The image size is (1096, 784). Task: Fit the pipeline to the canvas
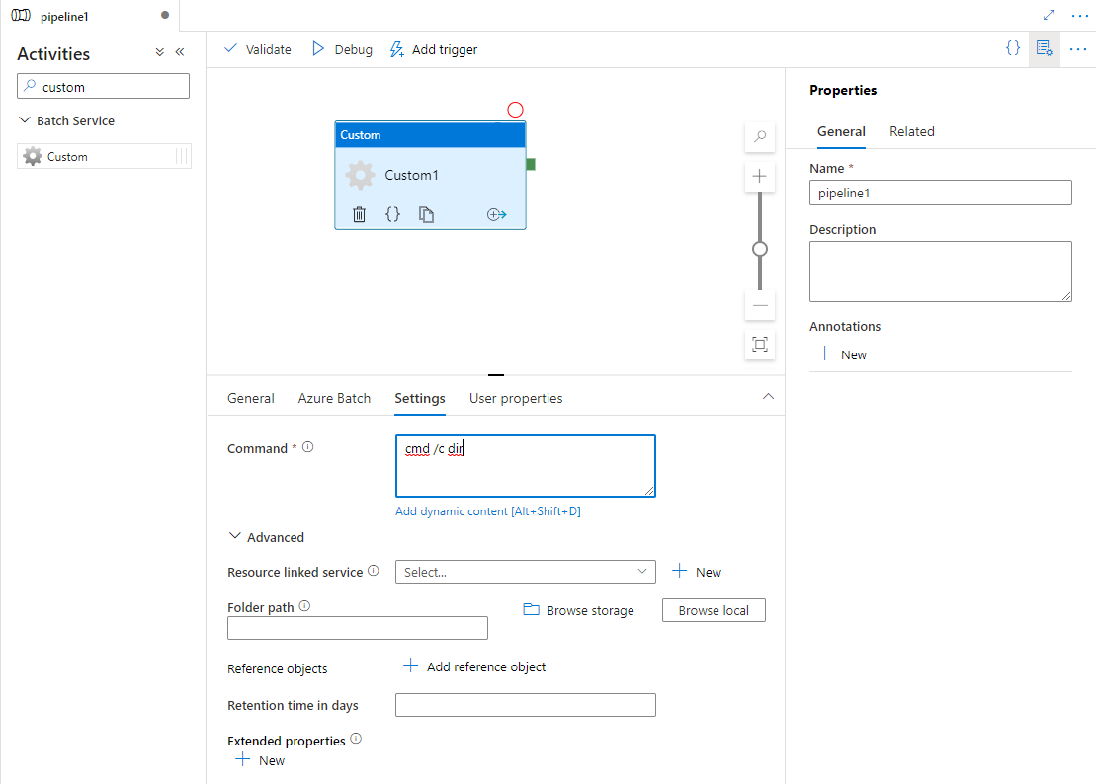click(759, 345)
